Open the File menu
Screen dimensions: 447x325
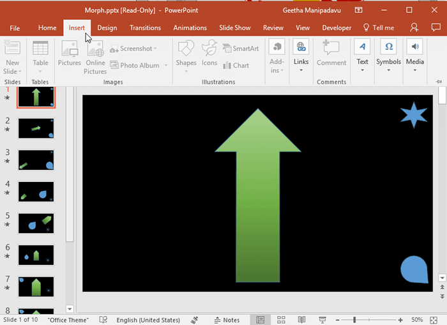click(15, 27)
